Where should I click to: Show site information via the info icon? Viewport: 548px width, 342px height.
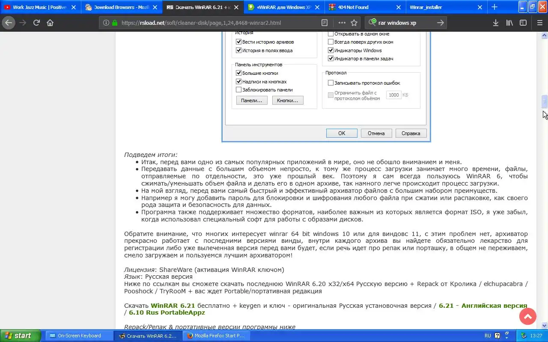click(x=106, y=23)
